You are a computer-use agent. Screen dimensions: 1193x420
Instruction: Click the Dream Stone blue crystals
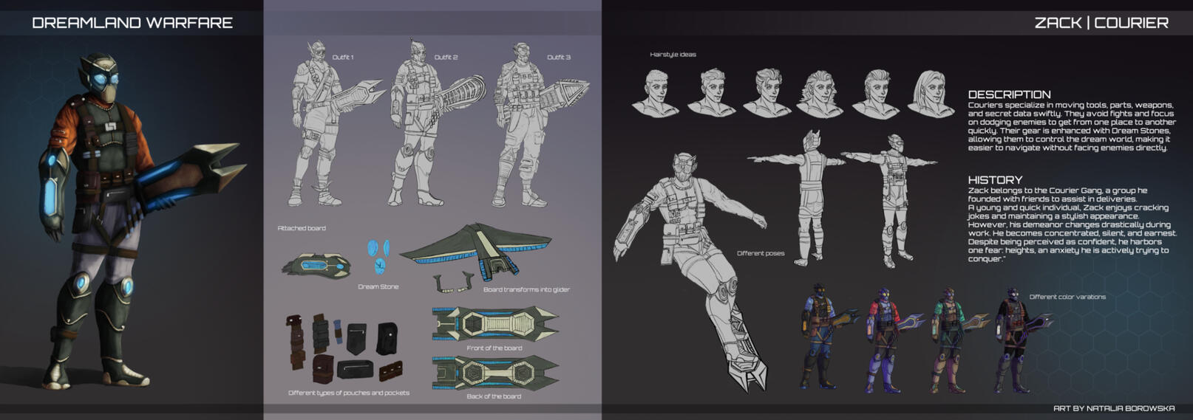378,254
